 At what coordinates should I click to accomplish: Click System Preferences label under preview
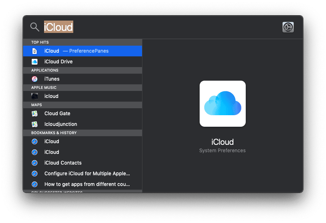point(222,151)
